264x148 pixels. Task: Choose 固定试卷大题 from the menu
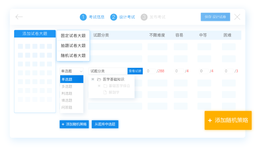[73, 36]
